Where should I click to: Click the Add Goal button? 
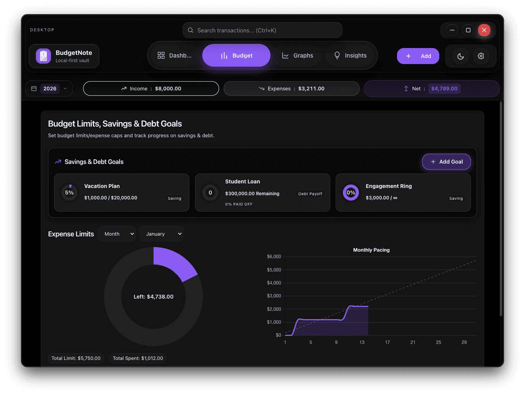pos(446,162)
